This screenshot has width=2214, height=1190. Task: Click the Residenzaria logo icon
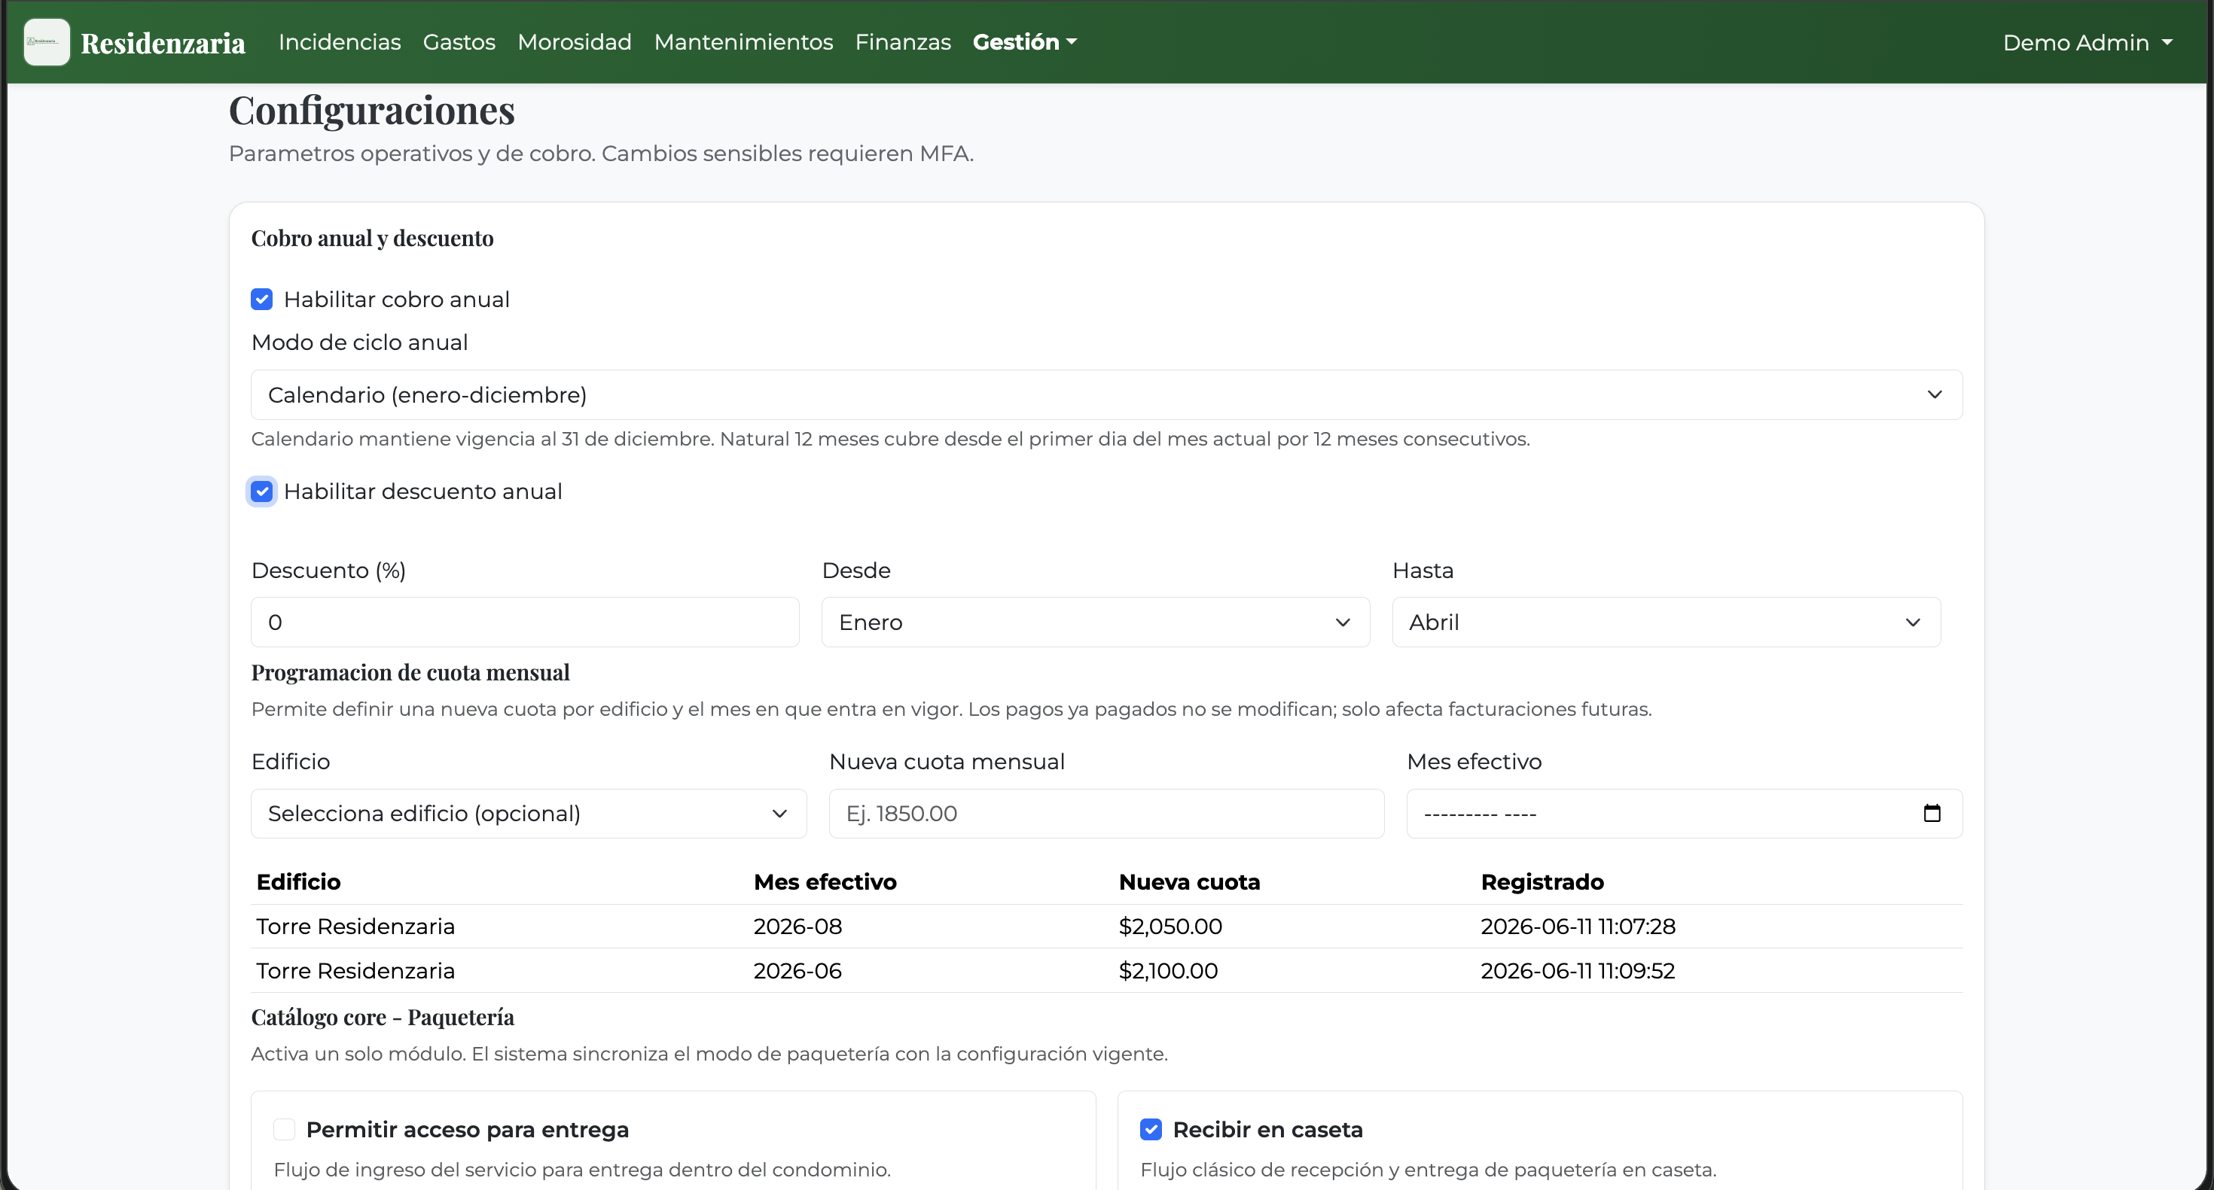click(47, 42)
